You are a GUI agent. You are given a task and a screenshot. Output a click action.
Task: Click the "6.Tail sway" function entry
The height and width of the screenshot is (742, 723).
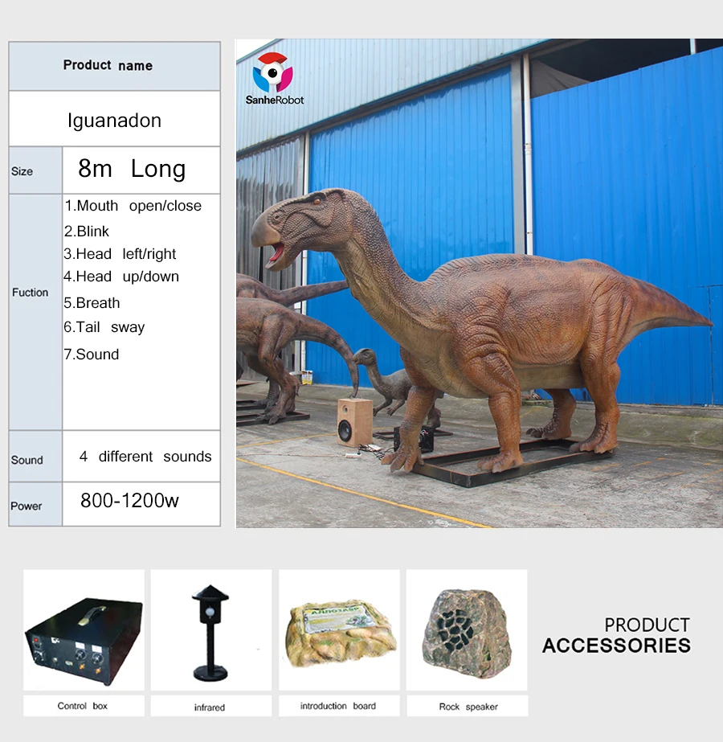(104, 327)
